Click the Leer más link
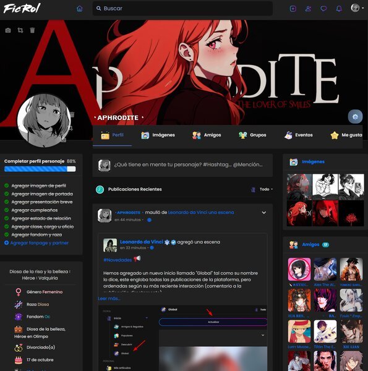 tap(109, 299)
